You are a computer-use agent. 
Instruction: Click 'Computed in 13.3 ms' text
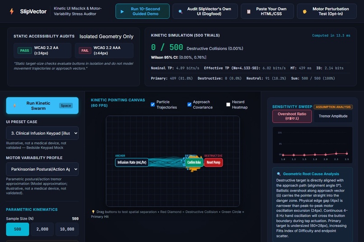[x=331, y=36]
